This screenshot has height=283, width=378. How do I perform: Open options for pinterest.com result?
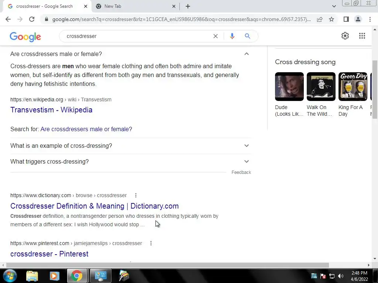151,243
